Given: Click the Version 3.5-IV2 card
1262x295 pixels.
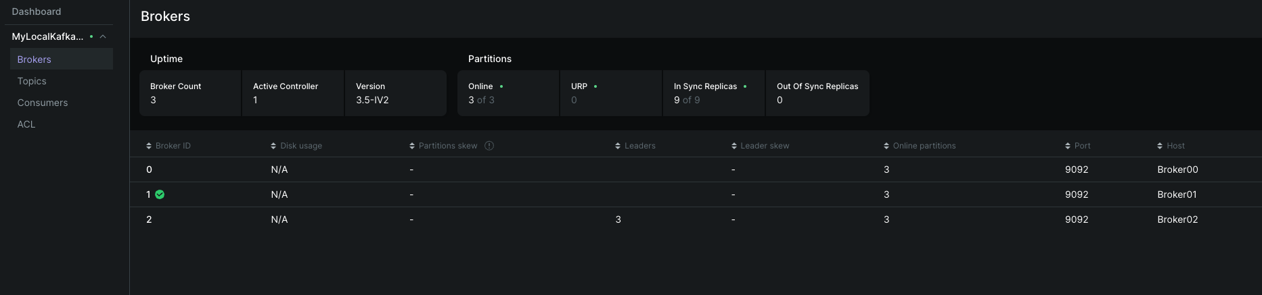Looking at the screenshot, I should [396, 93].
